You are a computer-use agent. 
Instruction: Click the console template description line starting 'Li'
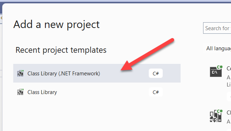point(229,85)
